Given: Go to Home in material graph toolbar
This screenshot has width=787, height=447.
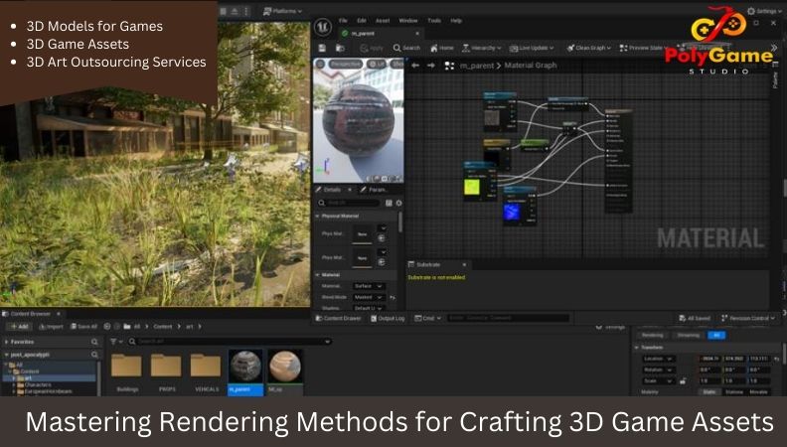Looking at the screenshot, I should (x=442, y=48).
